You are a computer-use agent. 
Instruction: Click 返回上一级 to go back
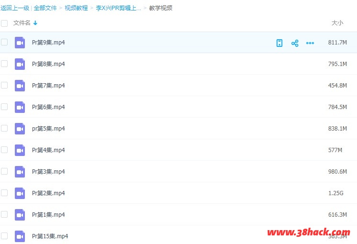(x=15, y=8)
